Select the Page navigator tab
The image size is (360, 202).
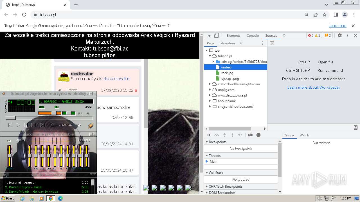pyautogui.click(x=210, y=43)
